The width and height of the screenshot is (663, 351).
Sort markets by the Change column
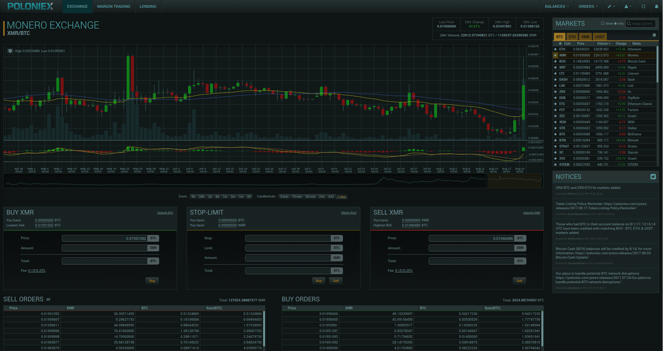point(621,44)
